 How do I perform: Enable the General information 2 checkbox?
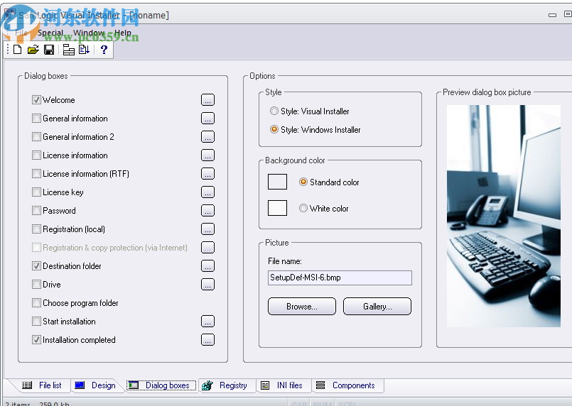click(36, 137)
